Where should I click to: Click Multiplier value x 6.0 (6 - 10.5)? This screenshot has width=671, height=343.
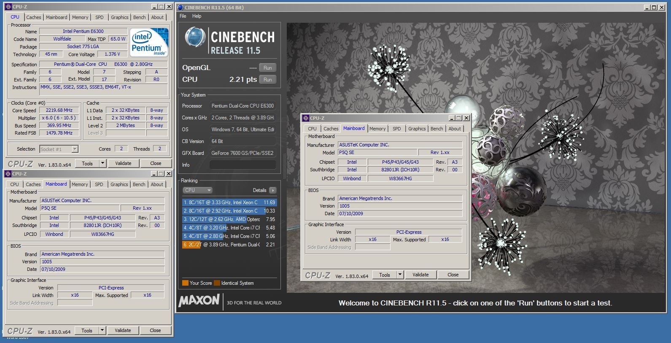[59, 118]
